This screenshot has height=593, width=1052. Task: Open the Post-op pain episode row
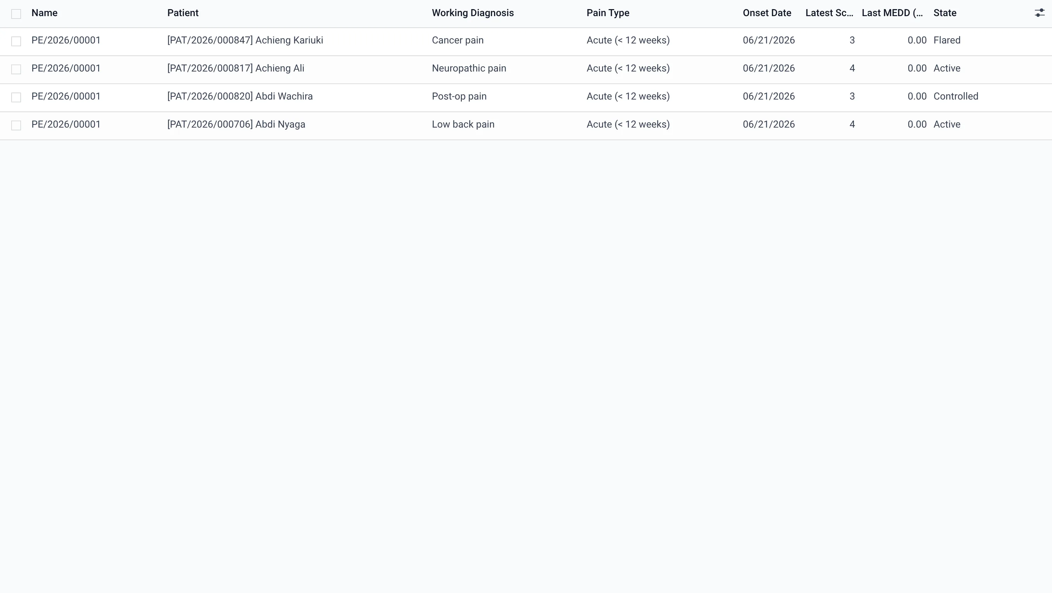[x=459, y=96]
